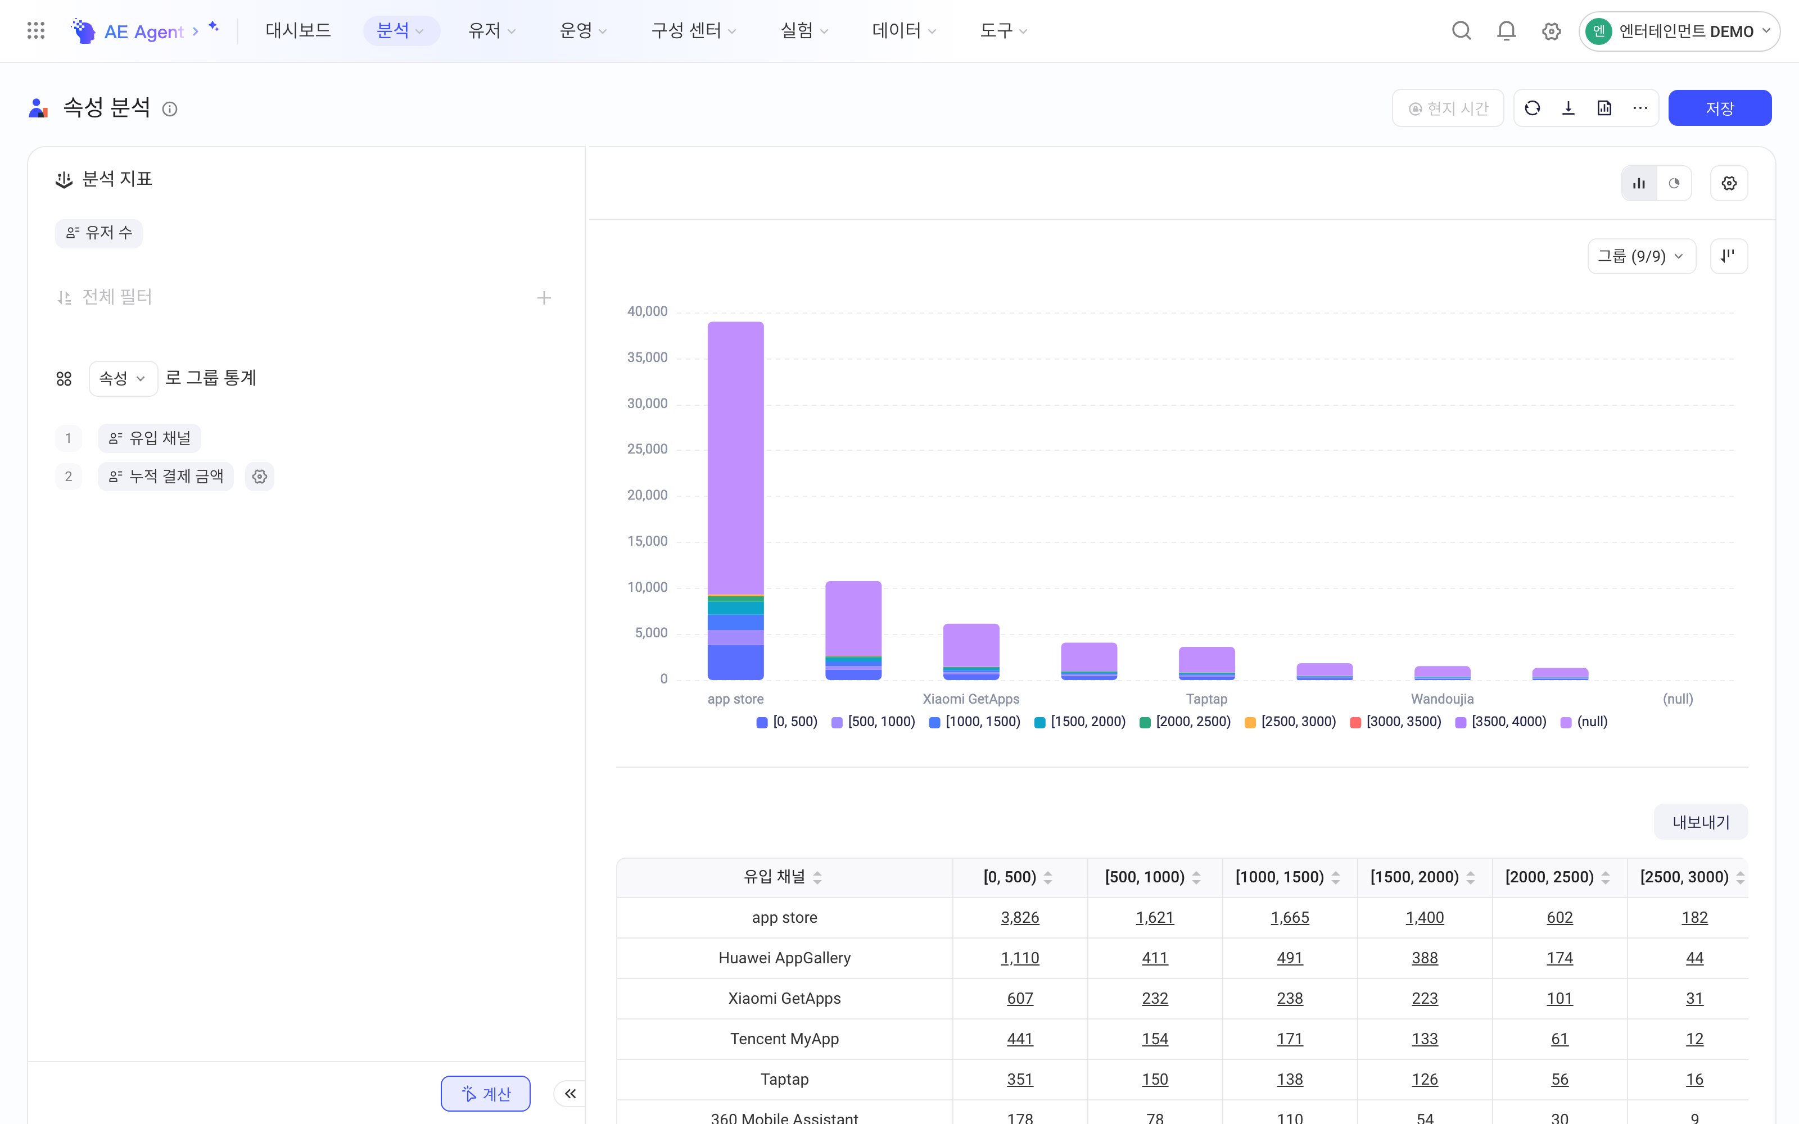Open the 도구 menu
Screen dimensions: 1799x1124
click(1003, 30)
